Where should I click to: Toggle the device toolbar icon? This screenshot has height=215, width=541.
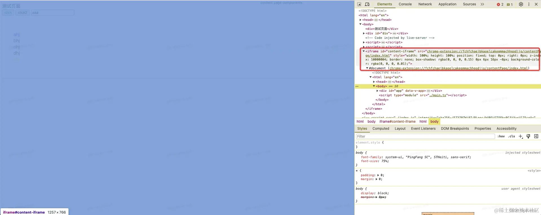click(367, 4)
